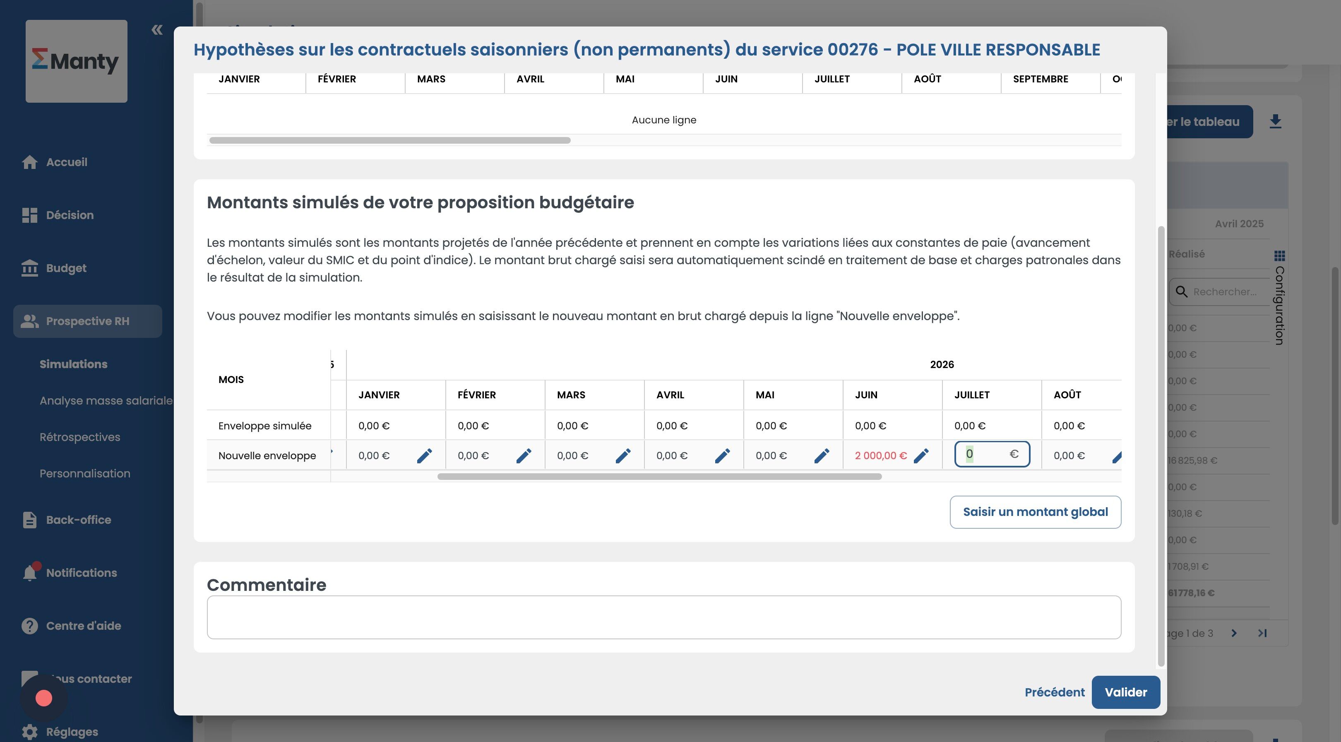
Task: Jump to last page of table
Action: click(1262, 633)
